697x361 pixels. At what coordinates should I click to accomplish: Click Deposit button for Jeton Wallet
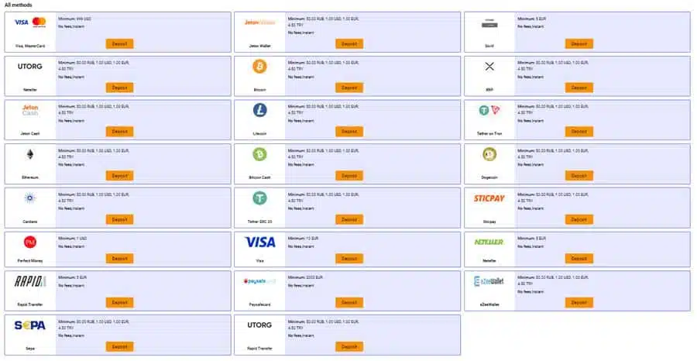[x=349, y=44]
